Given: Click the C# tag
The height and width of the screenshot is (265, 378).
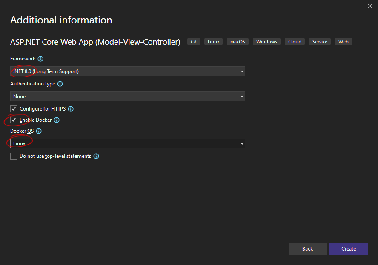Looking at the screenshot, I should (194, 42).
